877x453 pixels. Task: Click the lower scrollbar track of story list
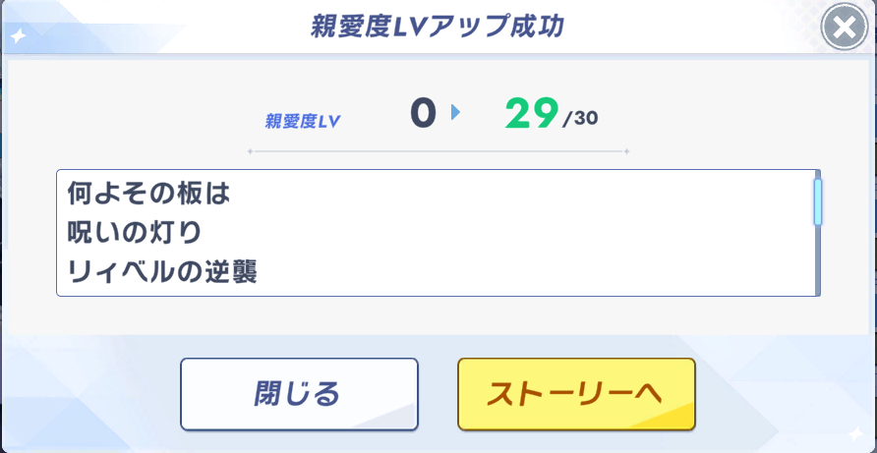(817, 263)
